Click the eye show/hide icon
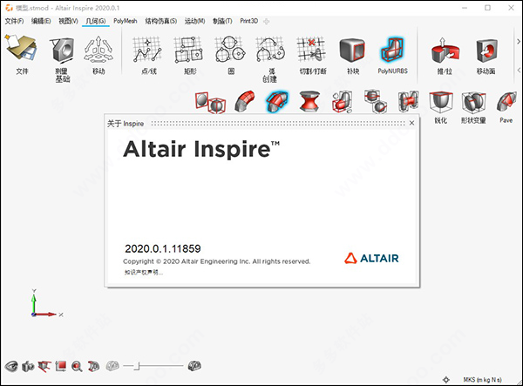The image size is (523, 386). click(x=11, y=367)
